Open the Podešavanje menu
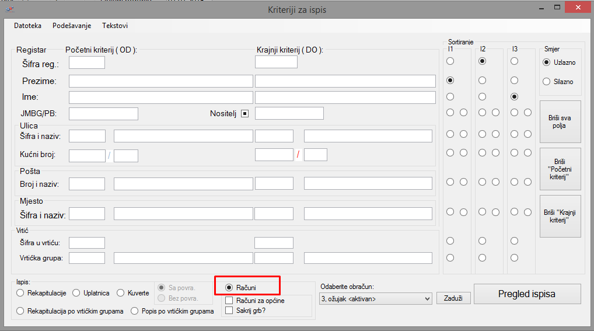 [72, 26]
